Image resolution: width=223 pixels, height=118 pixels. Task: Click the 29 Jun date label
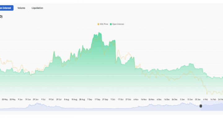pos(36,99)
